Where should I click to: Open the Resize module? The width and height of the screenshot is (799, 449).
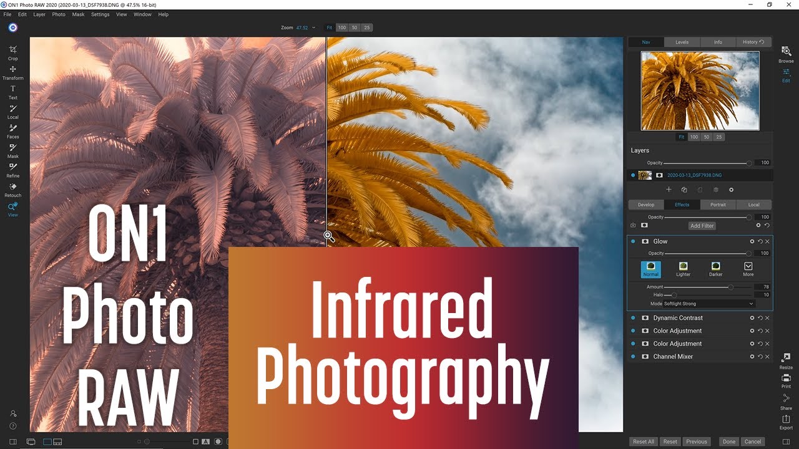[x=786, y=360]
